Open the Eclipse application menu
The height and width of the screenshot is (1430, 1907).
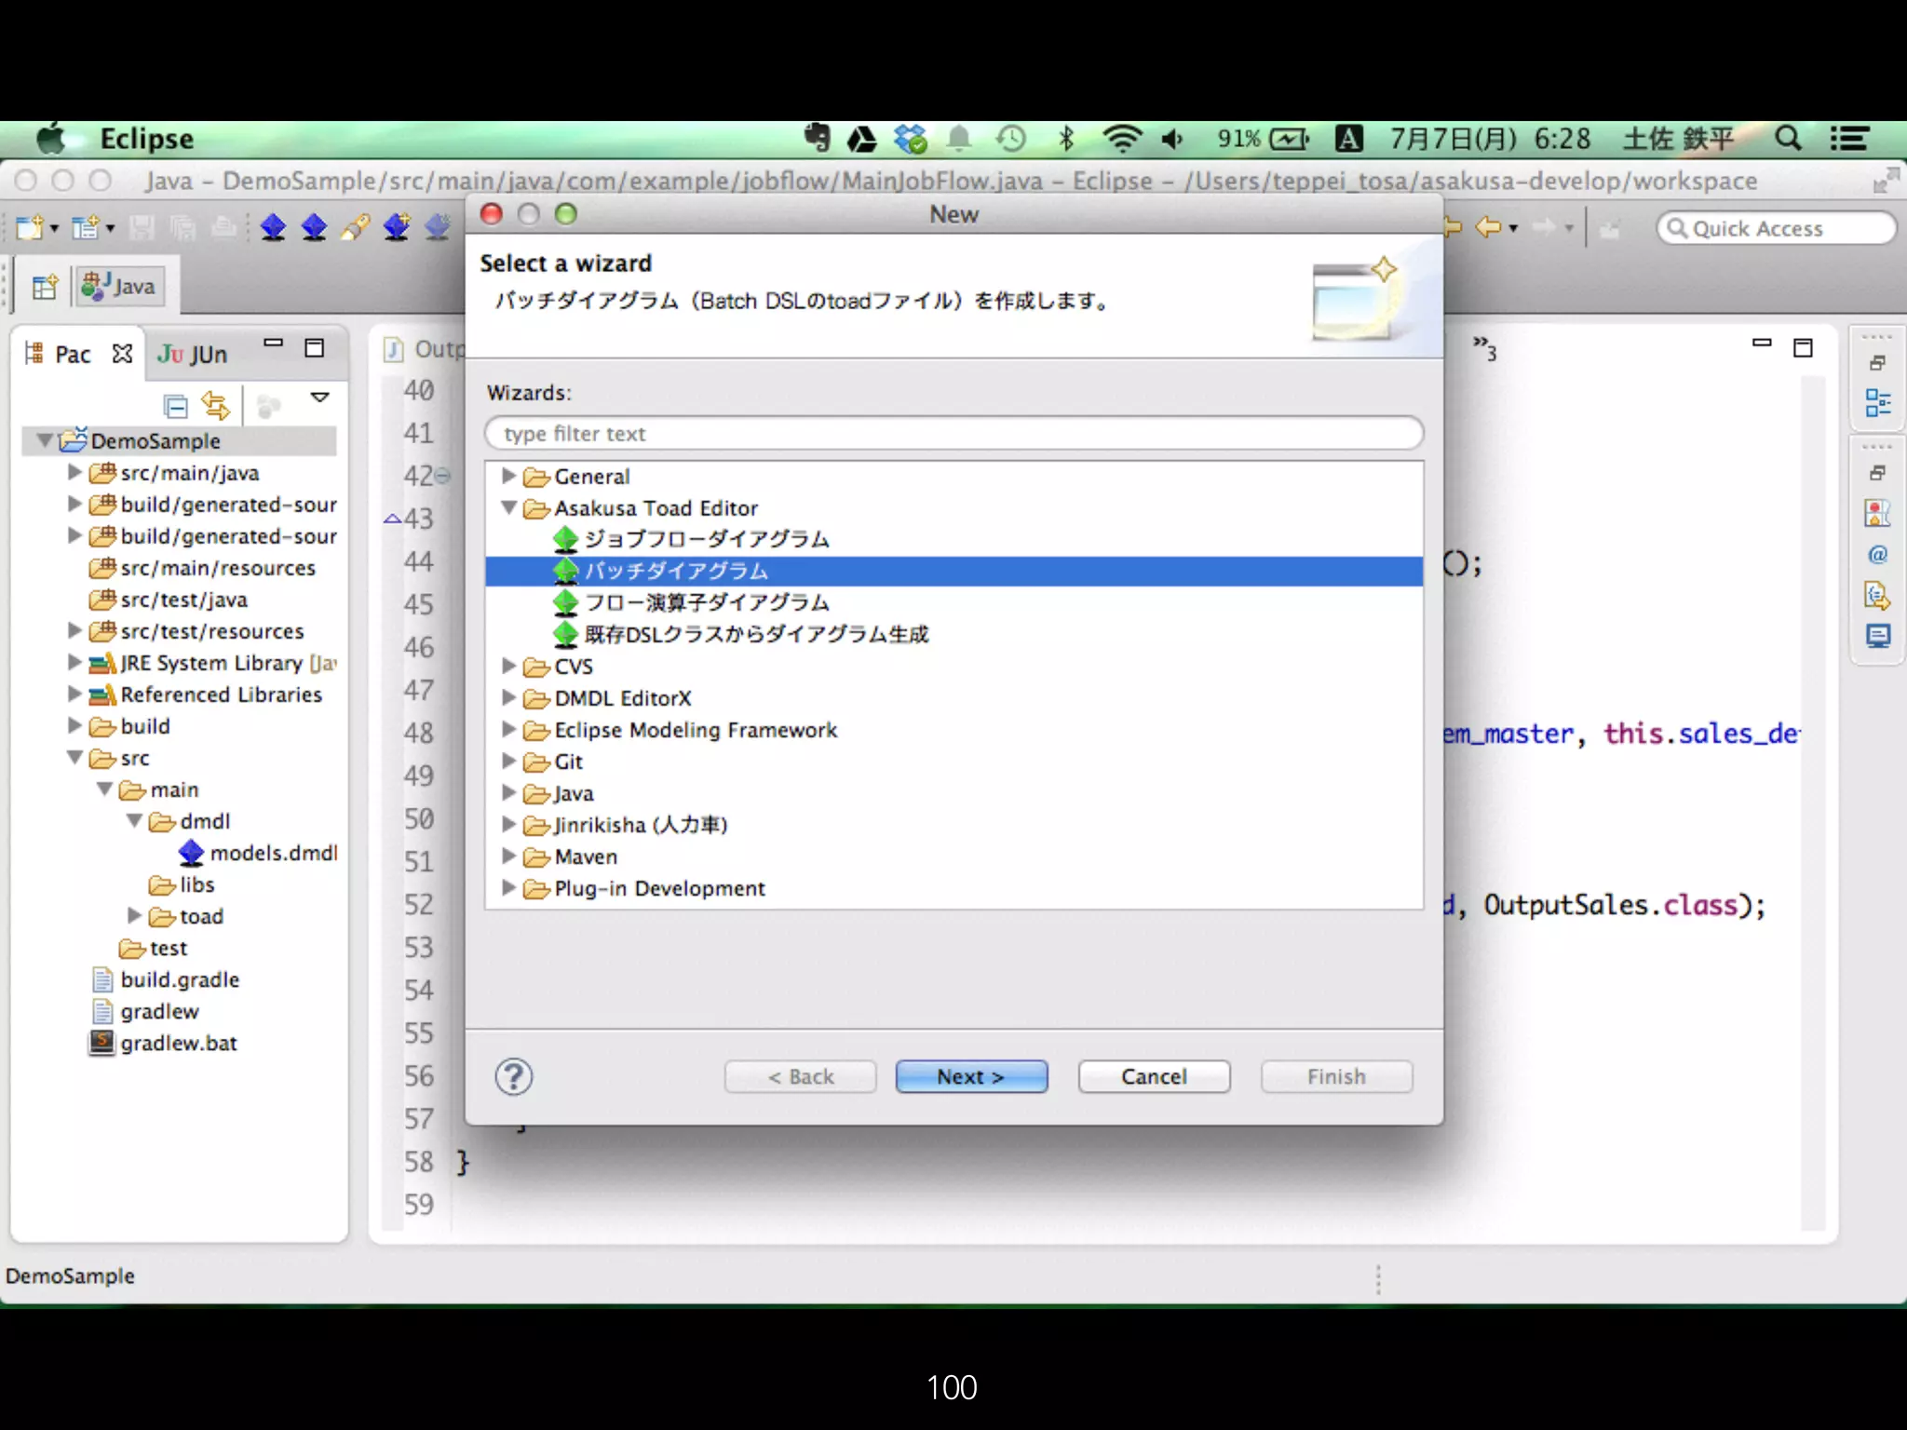(146, 139)
